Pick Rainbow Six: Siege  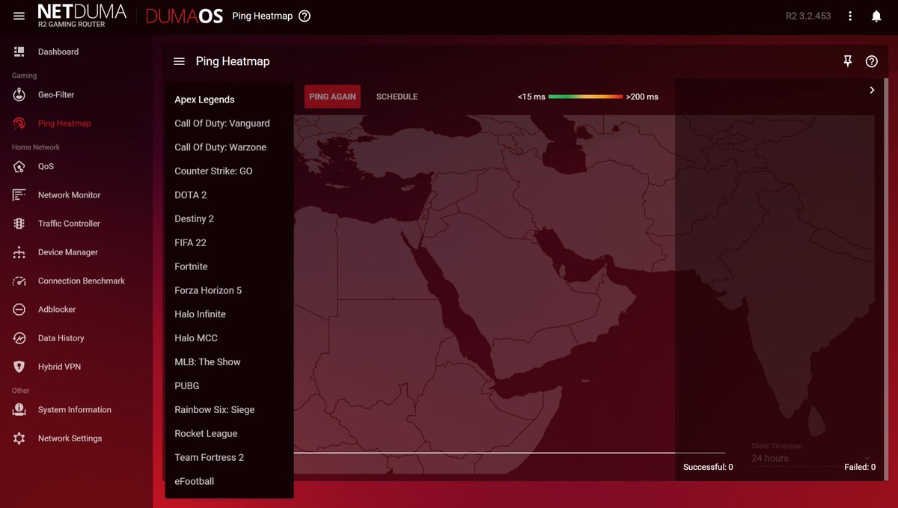(x=229, y=410)
